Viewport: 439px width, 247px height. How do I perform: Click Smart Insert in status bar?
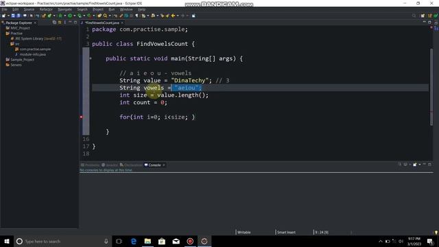pyautogui.click(x=286, y=233)
